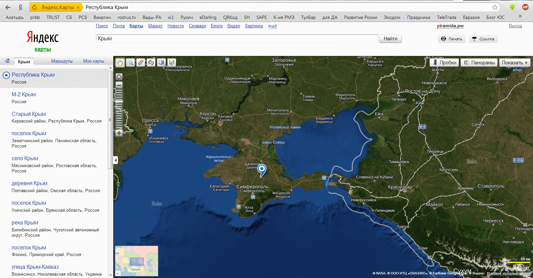Click the red ABP Adblock icon
Screen dimensions: 533x278
click(525, 7)
